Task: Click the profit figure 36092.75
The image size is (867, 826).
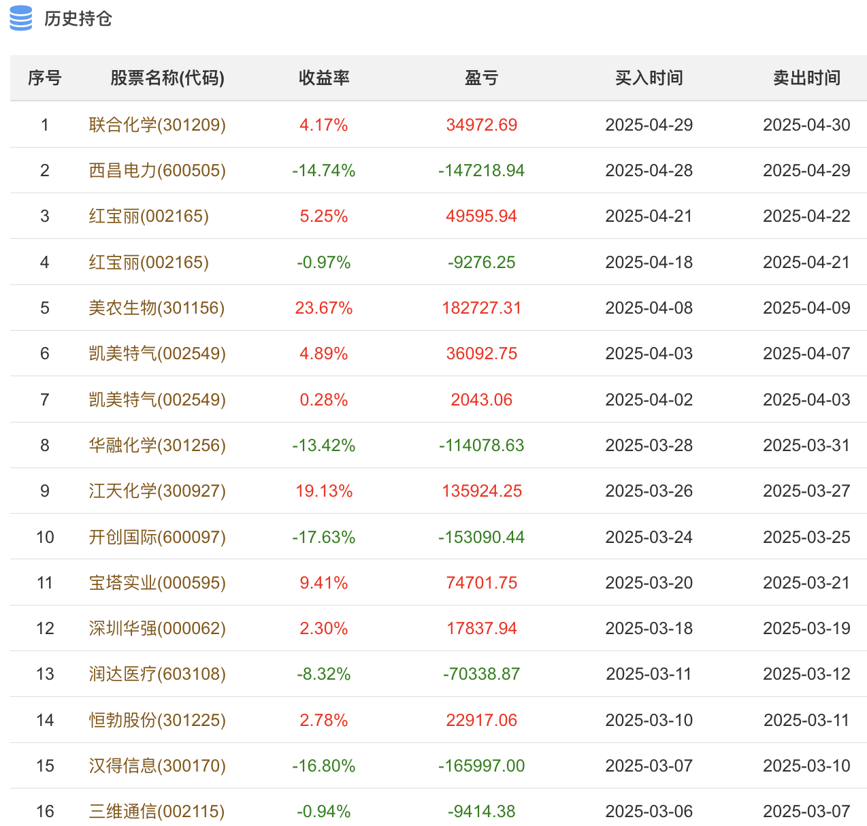Action: click(x=482, y=354)
